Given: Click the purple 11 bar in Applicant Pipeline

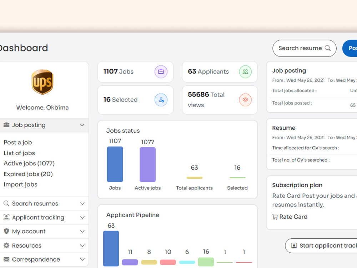Looking at the screenshot, I should [x=130, y=262].
